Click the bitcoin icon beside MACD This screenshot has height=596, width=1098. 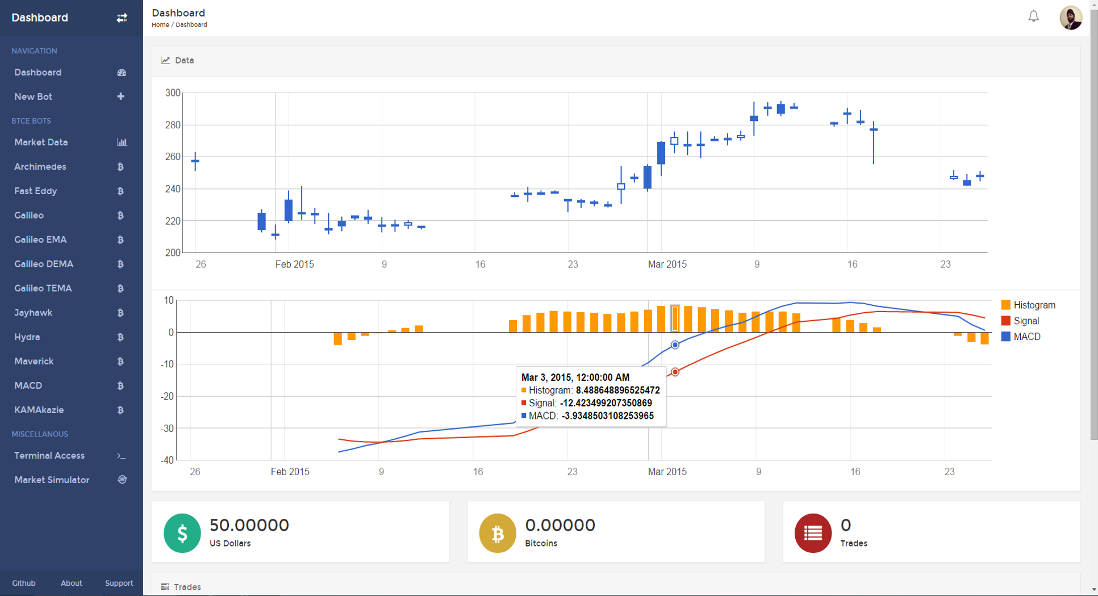tap(120, 386)
